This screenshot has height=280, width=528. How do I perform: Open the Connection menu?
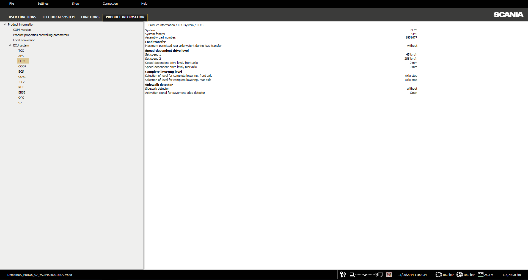point(110,4)
